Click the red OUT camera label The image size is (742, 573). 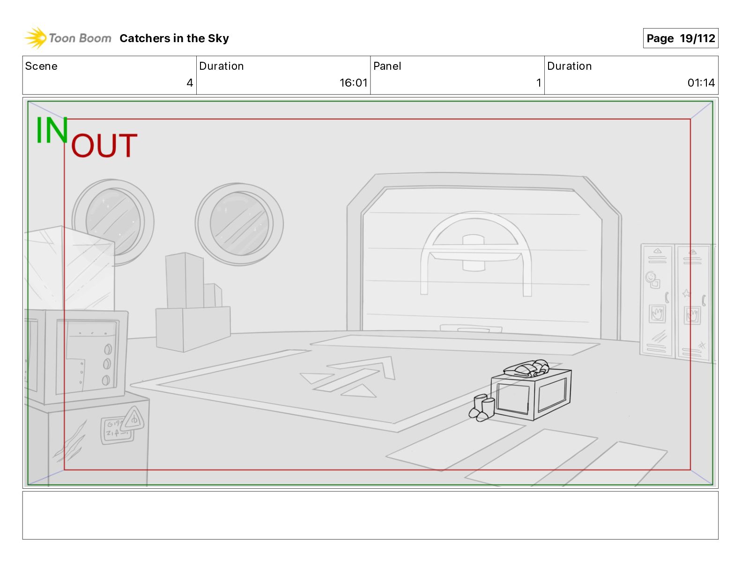[x=104, y=146]
